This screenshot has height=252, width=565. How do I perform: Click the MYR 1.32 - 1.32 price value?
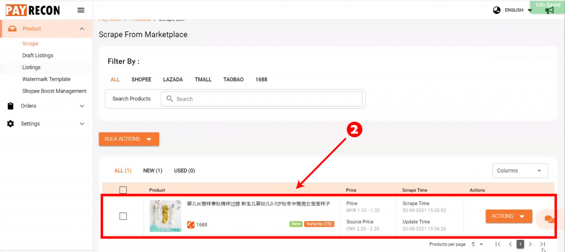363,211
